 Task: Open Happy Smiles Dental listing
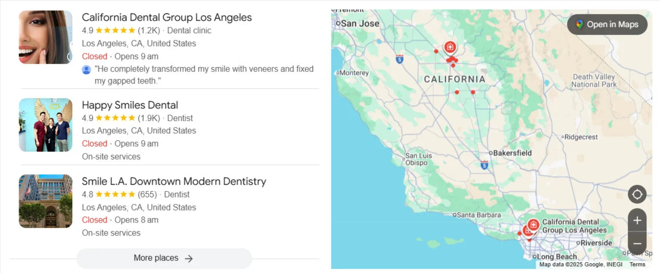[x=130, y=105]
